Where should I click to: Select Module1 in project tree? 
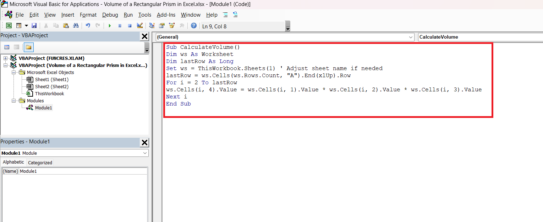pyautogui.click(x=44, y=108)
